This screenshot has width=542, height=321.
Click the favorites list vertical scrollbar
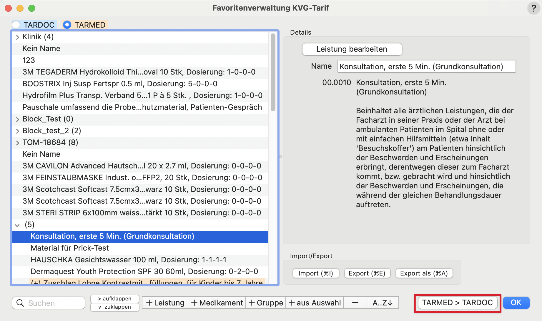(273, 72)
